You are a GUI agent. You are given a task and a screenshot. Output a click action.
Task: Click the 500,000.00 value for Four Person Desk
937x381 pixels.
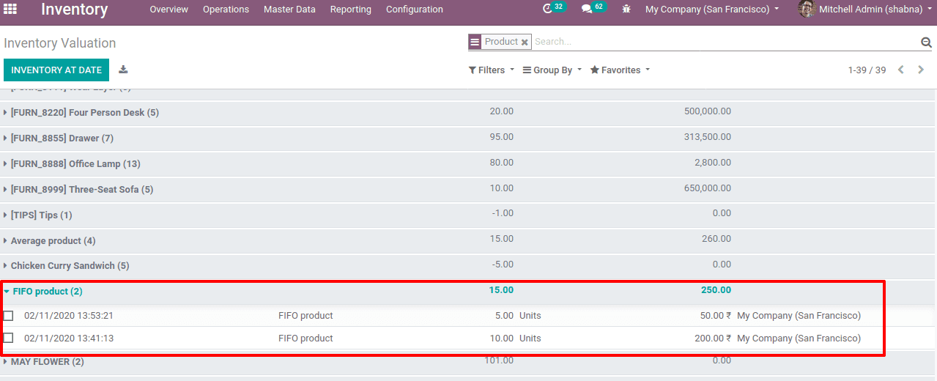(708, 111)
